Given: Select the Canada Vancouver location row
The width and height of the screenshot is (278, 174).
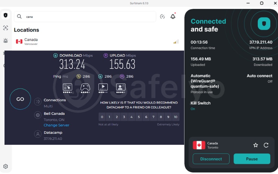Looking at the screenshot, I should click(x=97, y=41).
